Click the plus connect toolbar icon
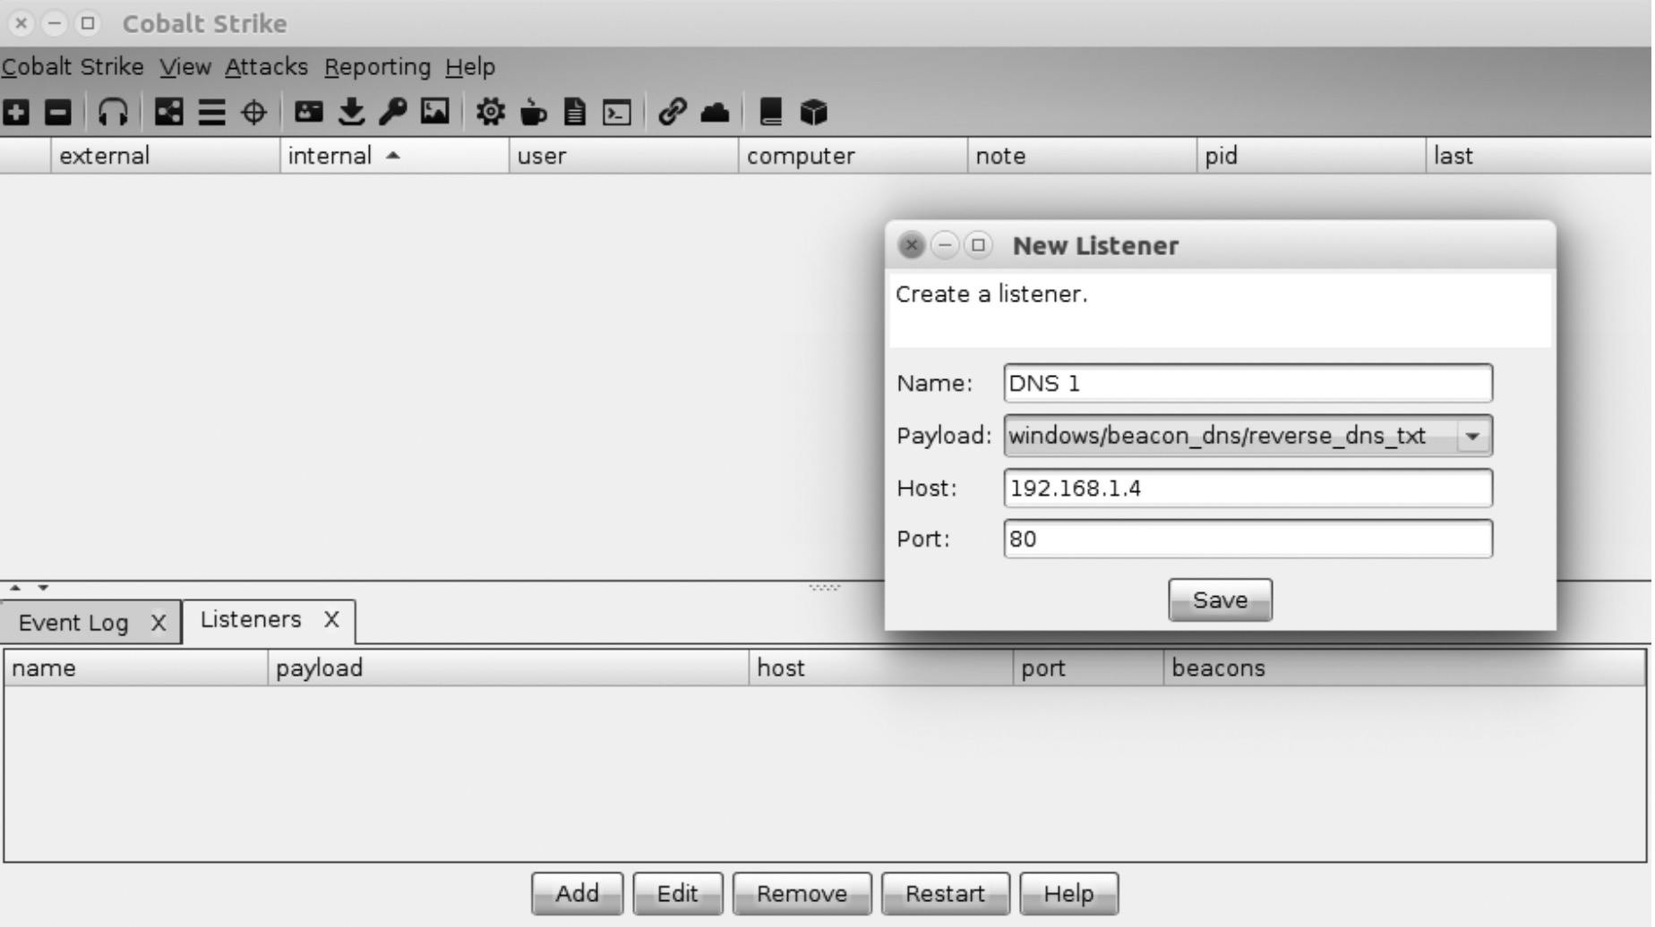This screenshot has width=1655, height=927. (16, 113)
